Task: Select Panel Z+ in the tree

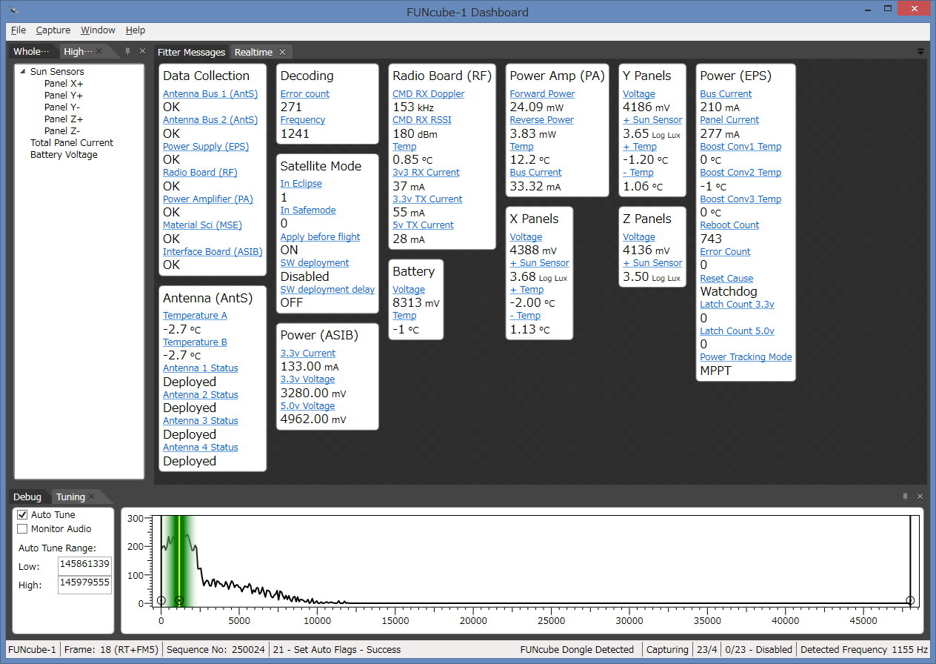Action: pyautogui.click(x=64, y=119)
